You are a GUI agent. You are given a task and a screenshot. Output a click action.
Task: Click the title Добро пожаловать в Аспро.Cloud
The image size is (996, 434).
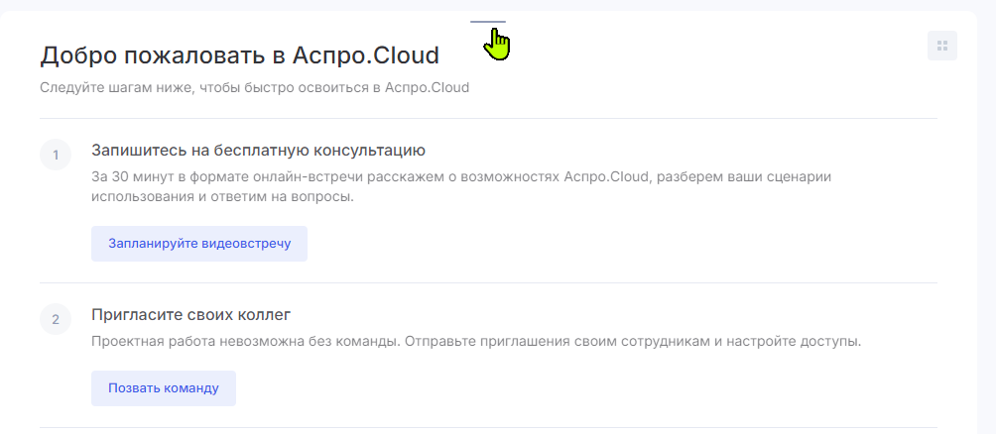(x=239, y=55)
